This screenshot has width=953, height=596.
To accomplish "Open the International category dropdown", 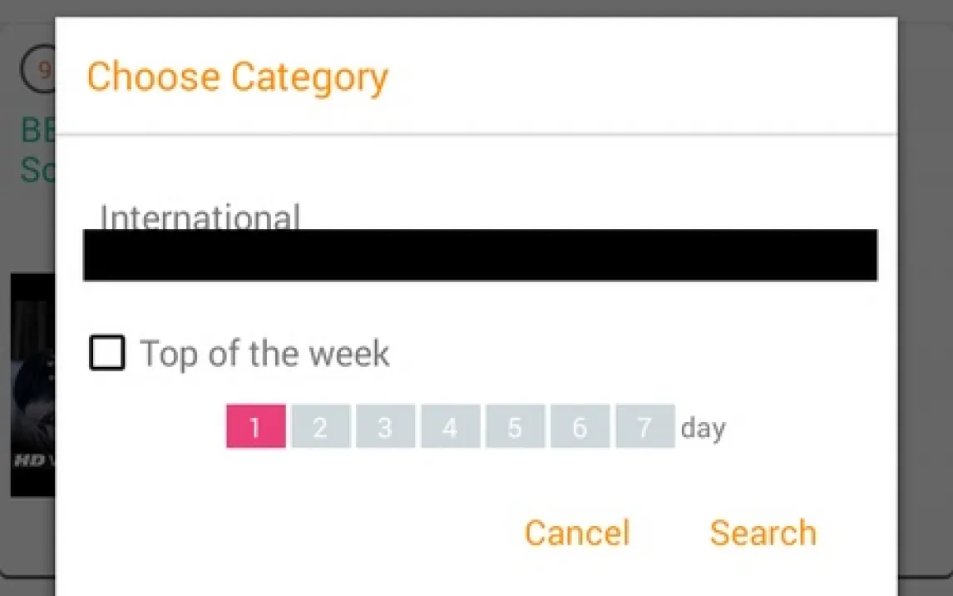I will 200,218.
